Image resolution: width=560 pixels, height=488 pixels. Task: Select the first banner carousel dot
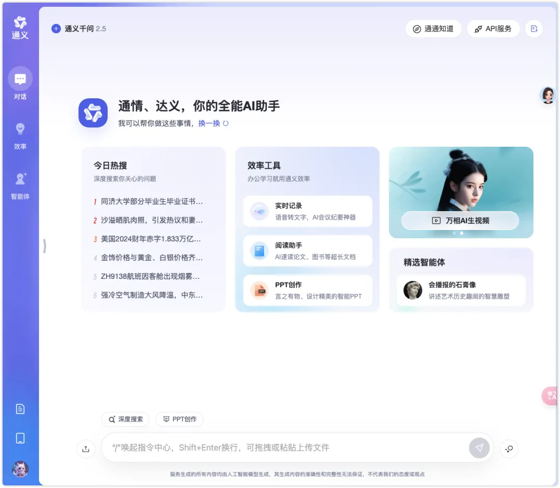[454, 233]
